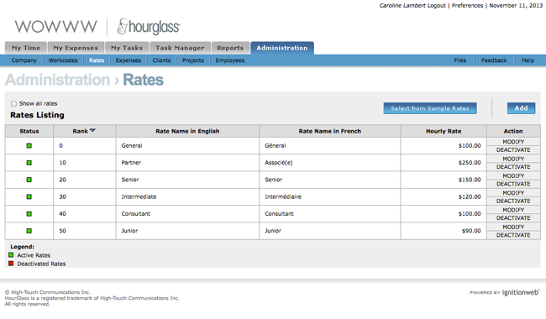Click the rank 50 cell
546x319 pixels.
[x=85, y=231]
